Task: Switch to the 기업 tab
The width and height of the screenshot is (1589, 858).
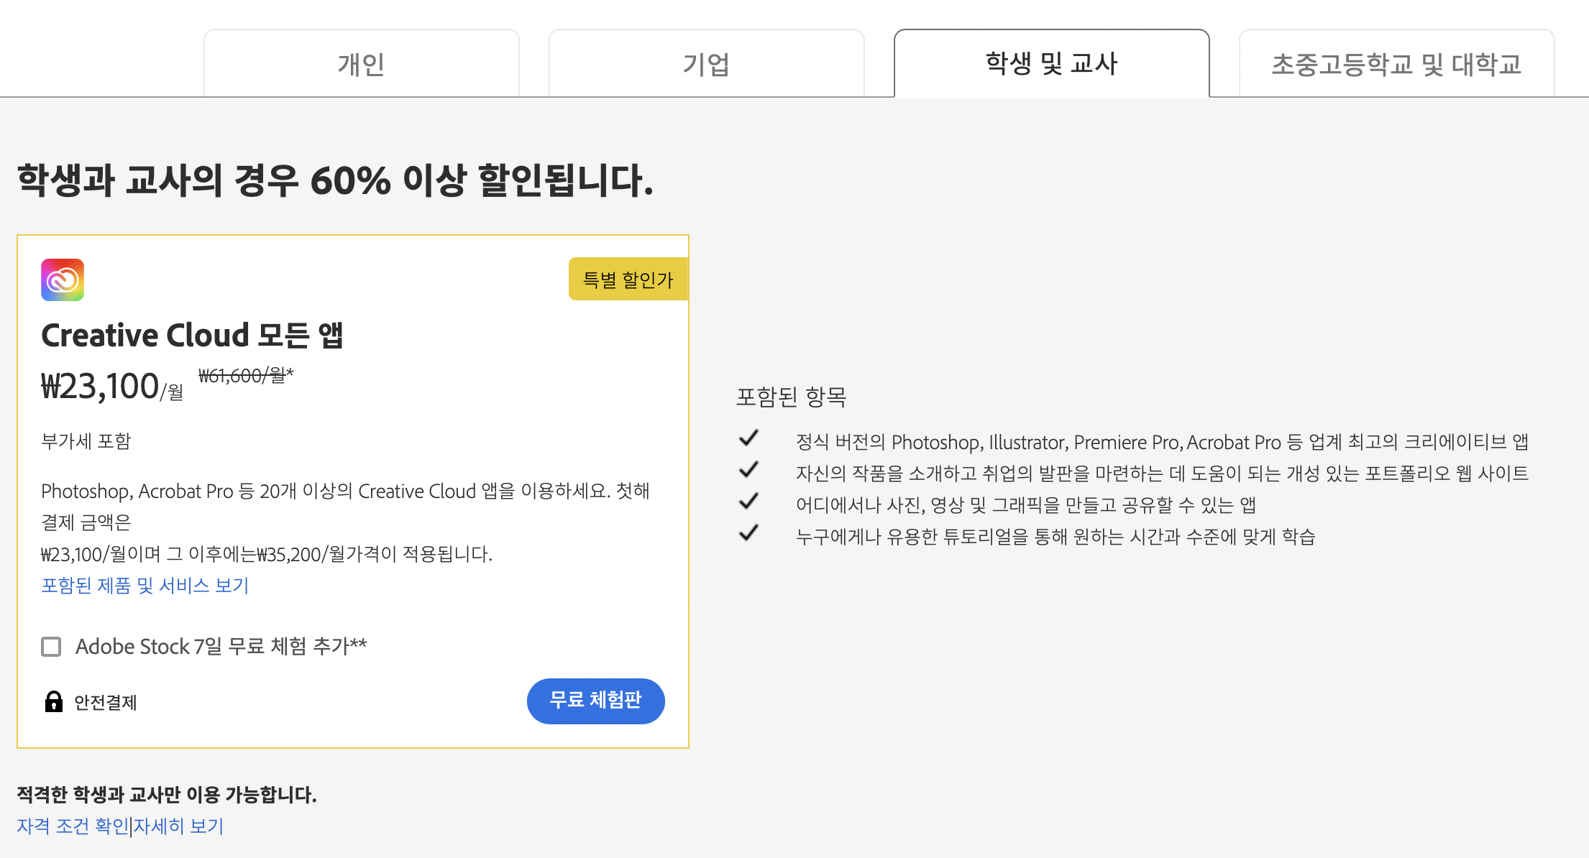Action: point(706,64)
